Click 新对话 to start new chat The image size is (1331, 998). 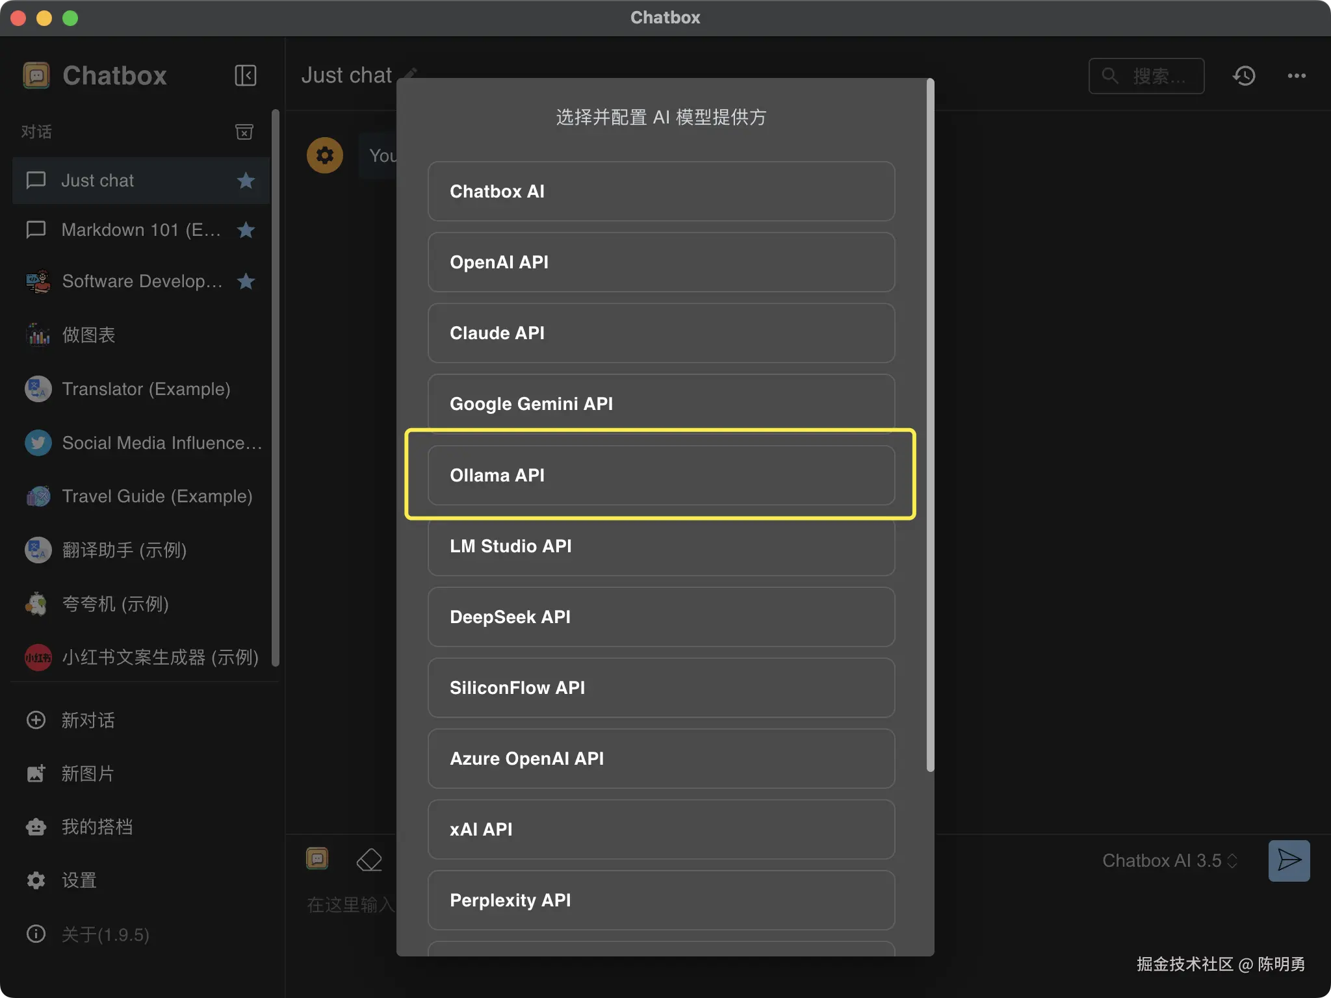pos(87,720)
